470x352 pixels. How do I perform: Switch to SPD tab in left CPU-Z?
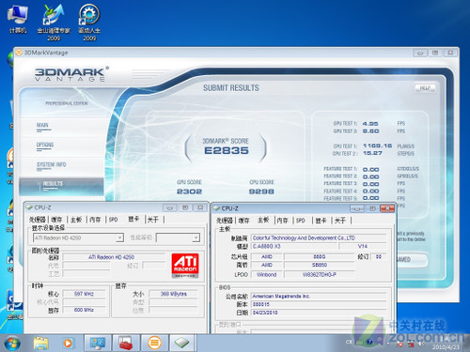click(x=113, y=220)
